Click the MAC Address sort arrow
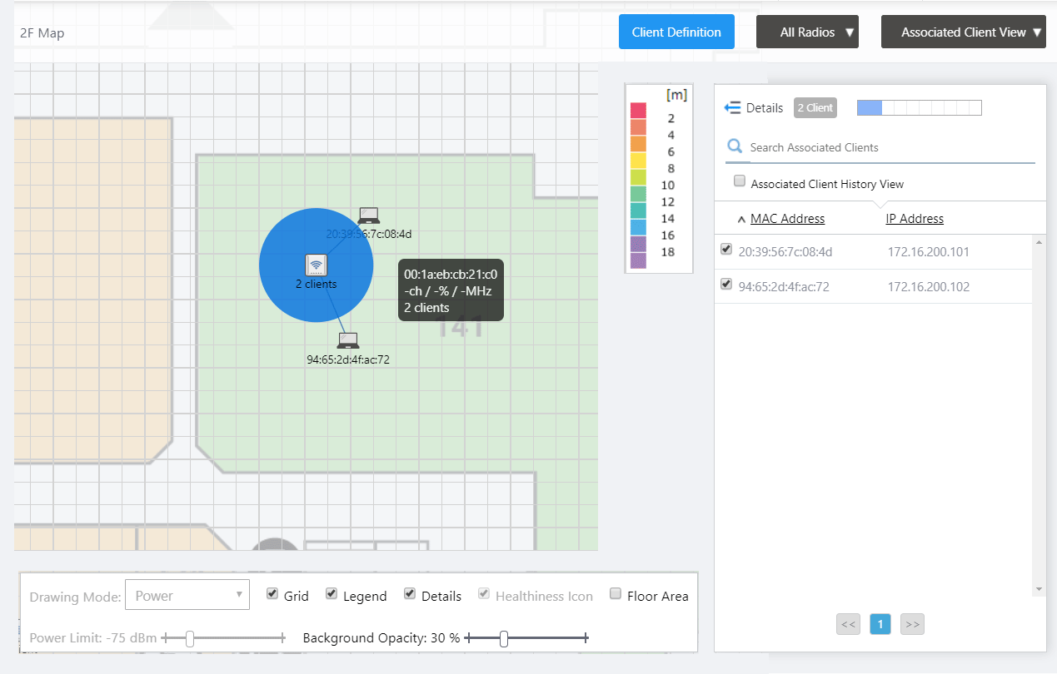 click(x=741, y=220)
